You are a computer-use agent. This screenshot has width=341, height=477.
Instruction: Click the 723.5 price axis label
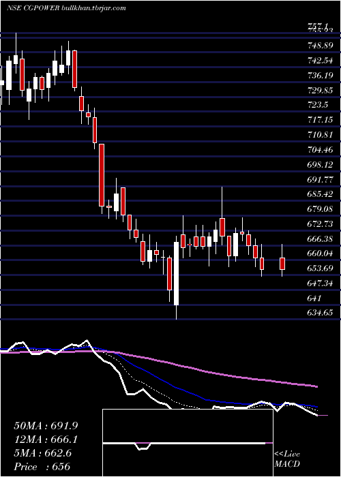318,105
